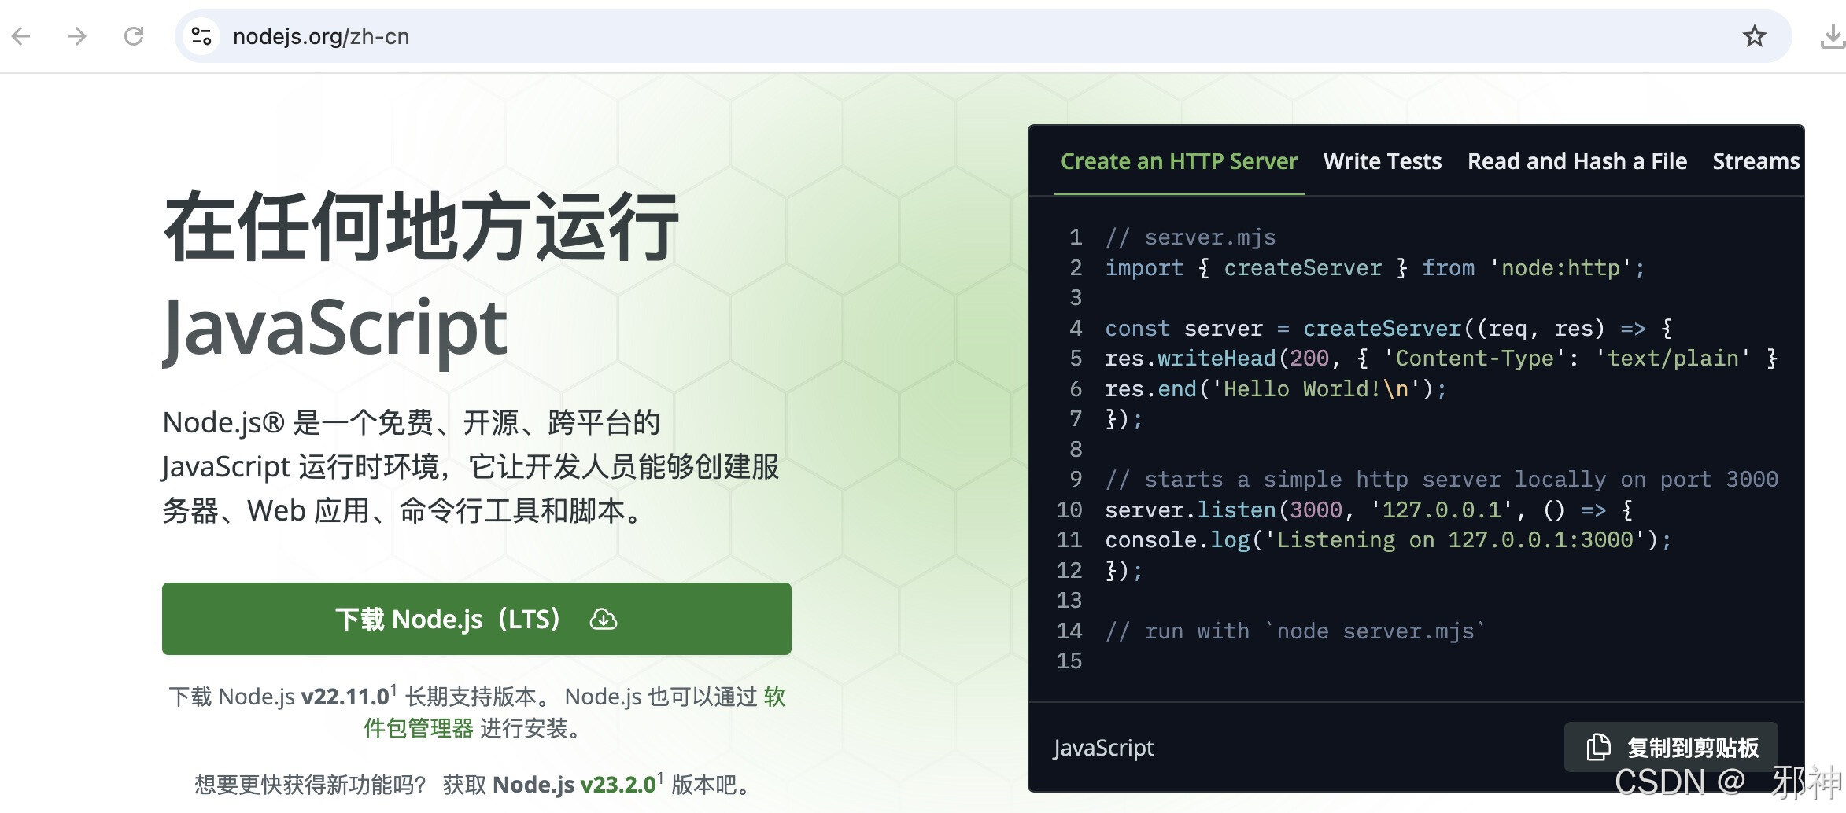Open site information icon in address bar
This screenshot has height=813, width=1846.
tap(201, 36)
